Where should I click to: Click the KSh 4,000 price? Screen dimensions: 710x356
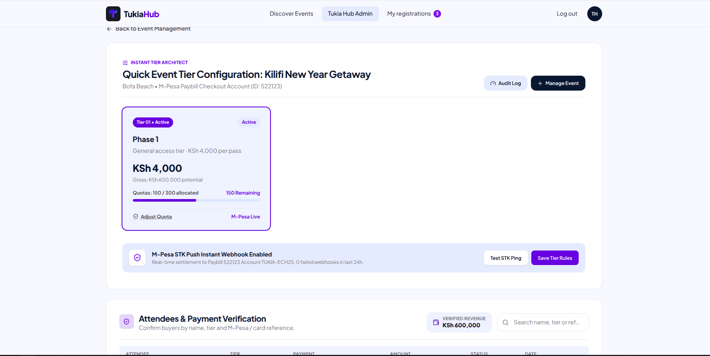pyautogui.click(x=157, y=168)
